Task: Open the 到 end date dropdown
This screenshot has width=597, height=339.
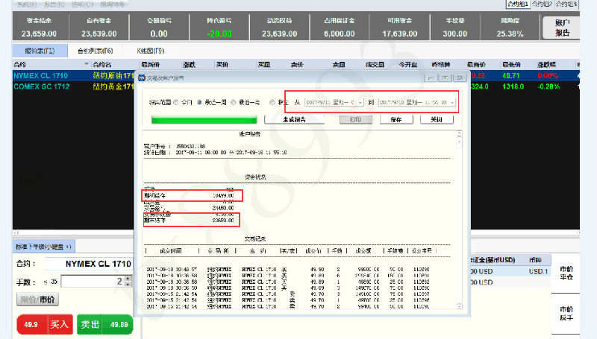Action: point(452,103)
